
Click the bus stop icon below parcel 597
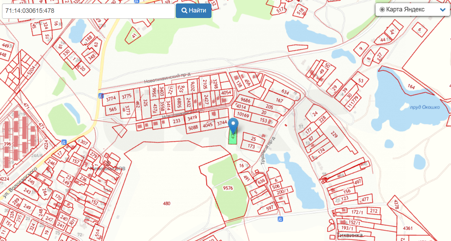point(280,219)
